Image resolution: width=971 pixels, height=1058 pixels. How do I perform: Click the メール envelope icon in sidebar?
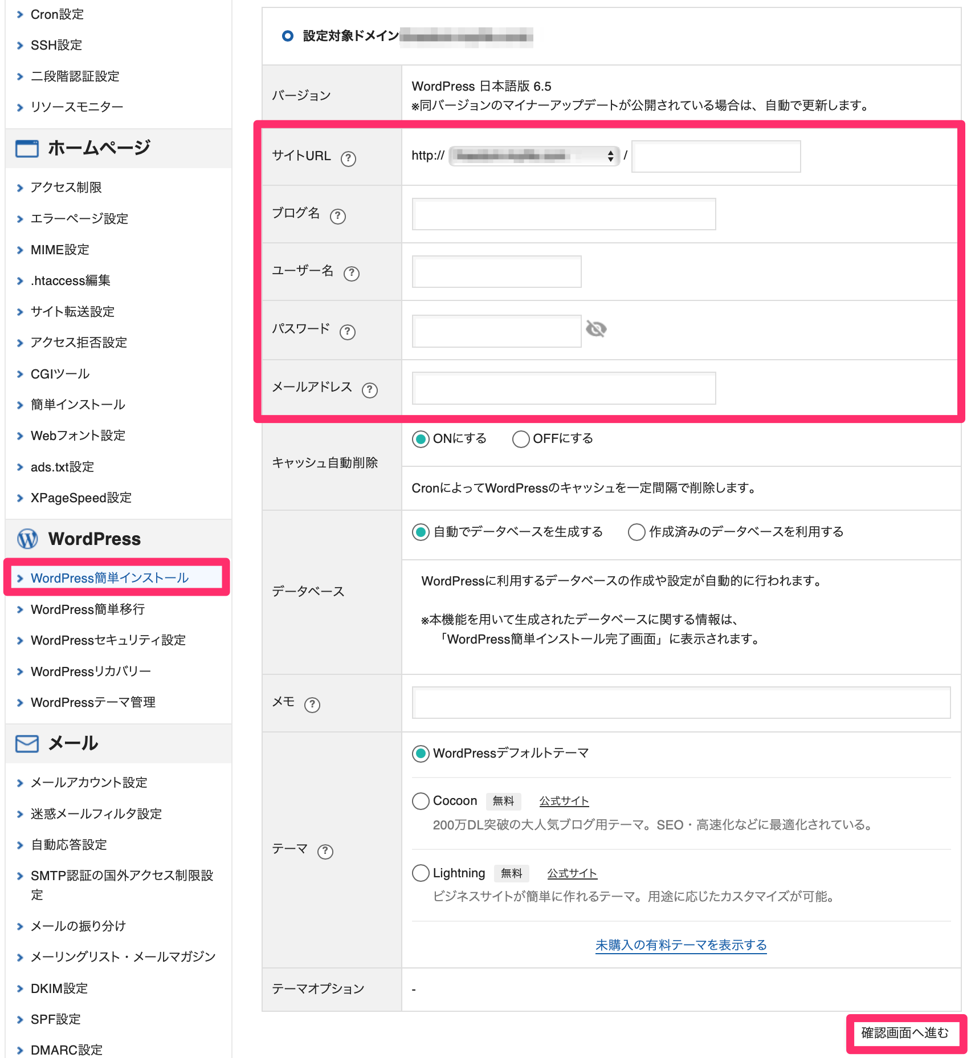(27, 744)
